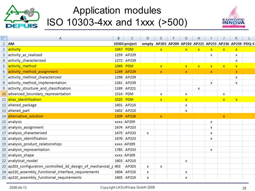The image size is (255, 191).
Task: Select column A header
Action: tap(60, 38)
